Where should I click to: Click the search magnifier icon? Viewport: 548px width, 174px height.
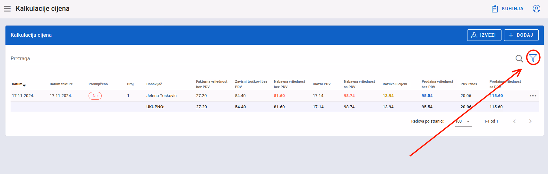[x=519, y=58]
